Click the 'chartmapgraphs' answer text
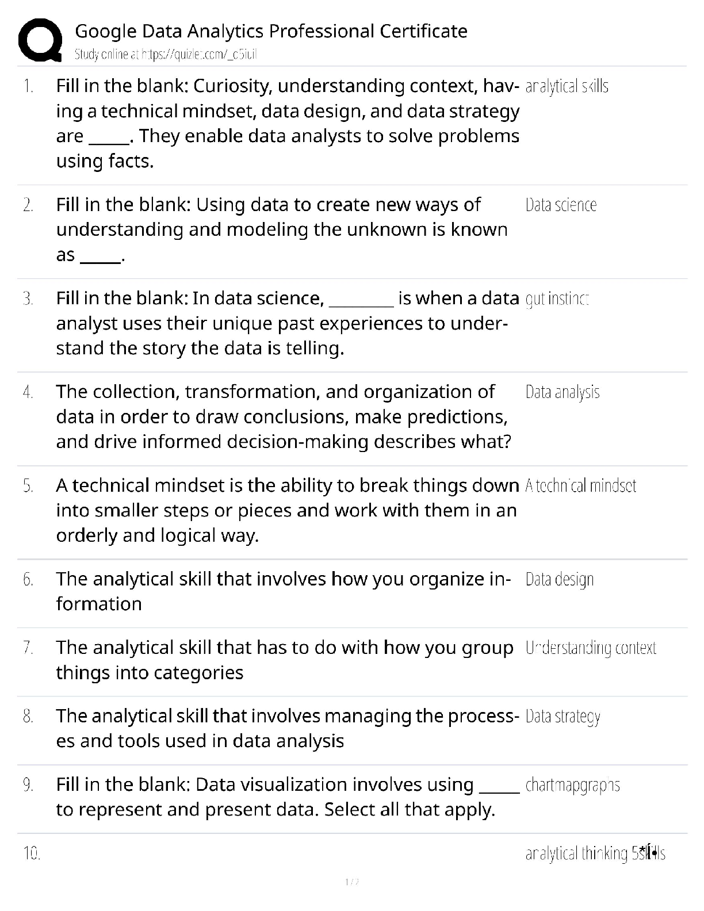This screenshot has width=704, height=911. [x=572, y=786]
